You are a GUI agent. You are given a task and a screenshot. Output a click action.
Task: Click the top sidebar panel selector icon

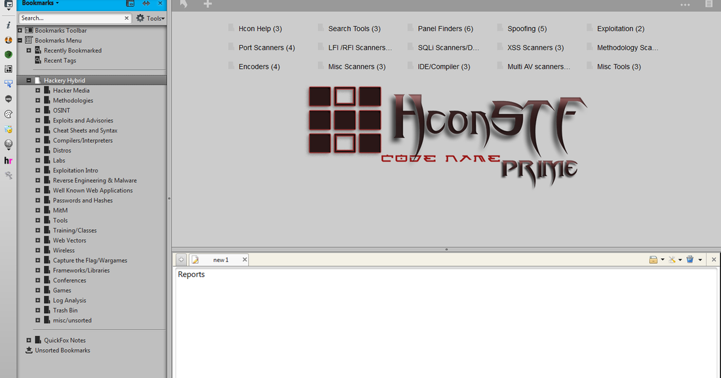click(x=9, y=5)
